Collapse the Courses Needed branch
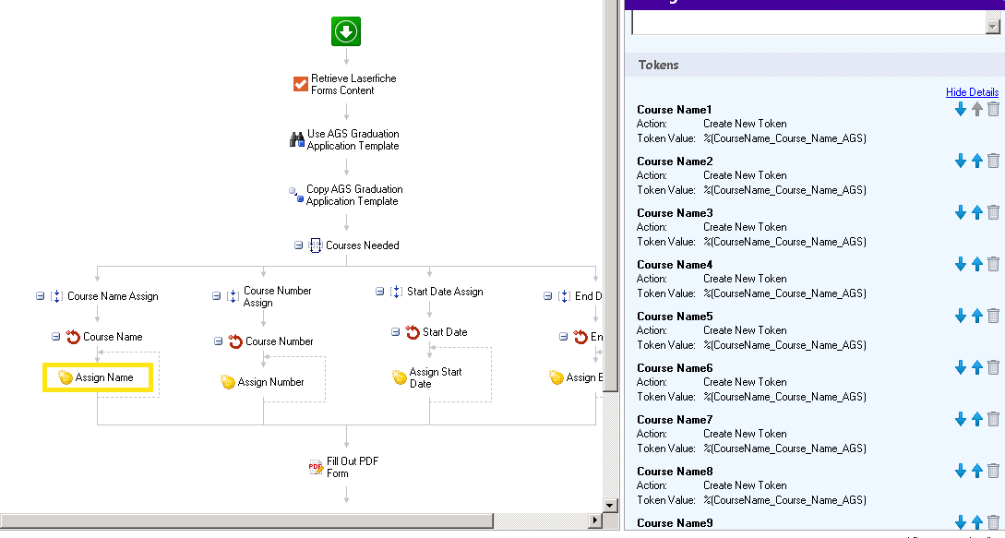1005x538 pixels. coord(298,245)
